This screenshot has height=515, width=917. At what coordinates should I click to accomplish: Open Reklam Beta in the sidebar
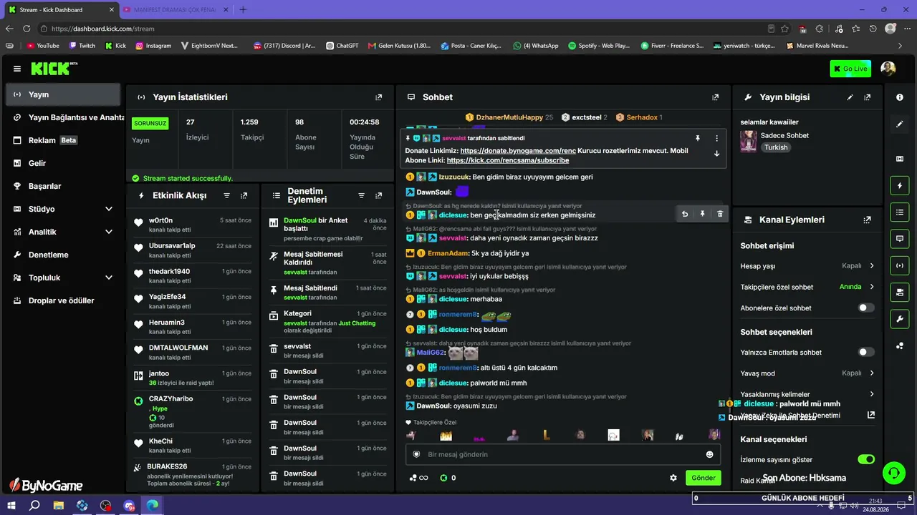point(63,140)
